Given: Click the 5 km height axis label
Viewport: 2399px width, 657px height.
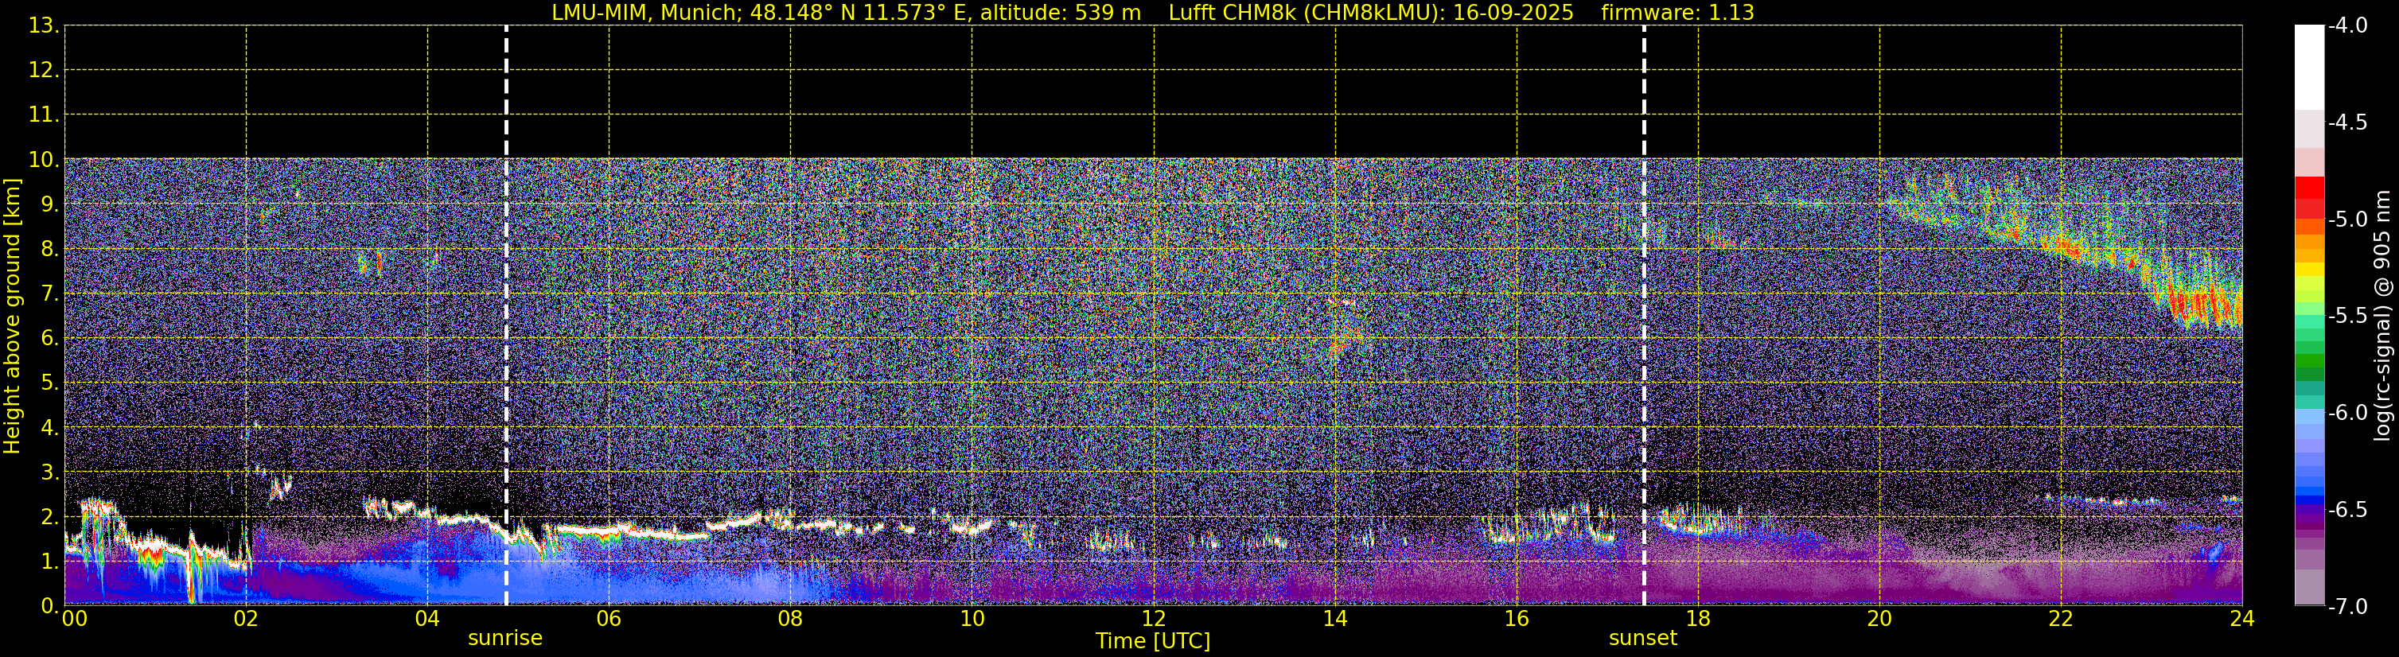Looking at the screenshot, I should point(48,383).
